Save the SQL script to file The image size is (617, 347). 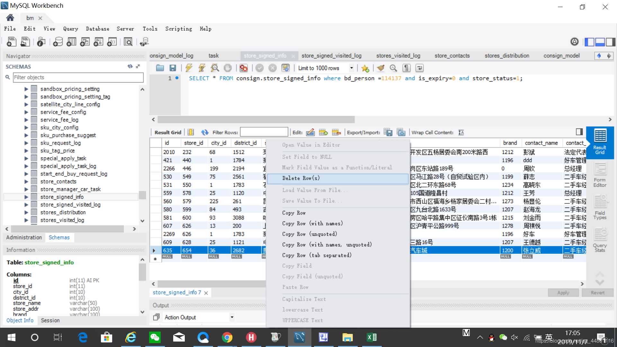click(x=173, y=68)
